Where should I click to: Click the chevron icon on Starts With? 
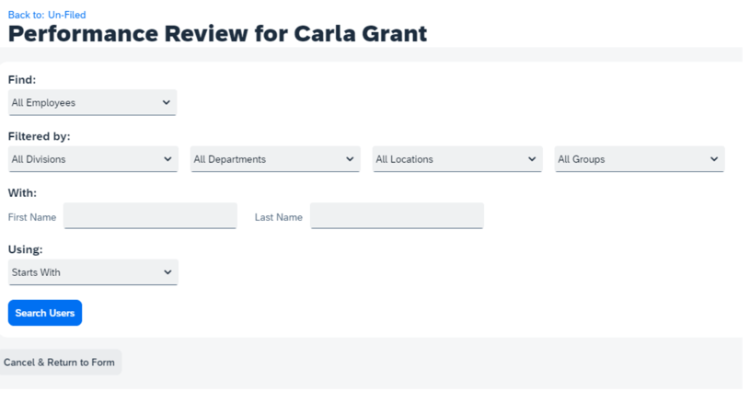click(167, 272)
